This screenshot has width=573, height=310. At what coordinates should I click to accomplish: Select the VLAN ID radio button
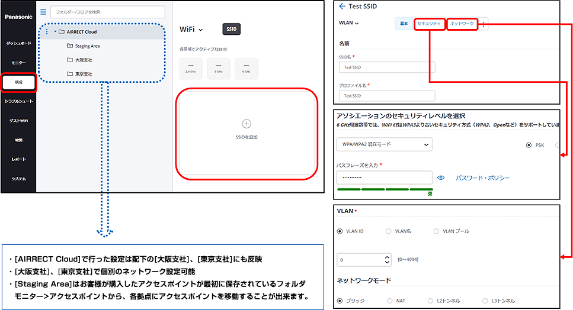click(x=340, y=231)
